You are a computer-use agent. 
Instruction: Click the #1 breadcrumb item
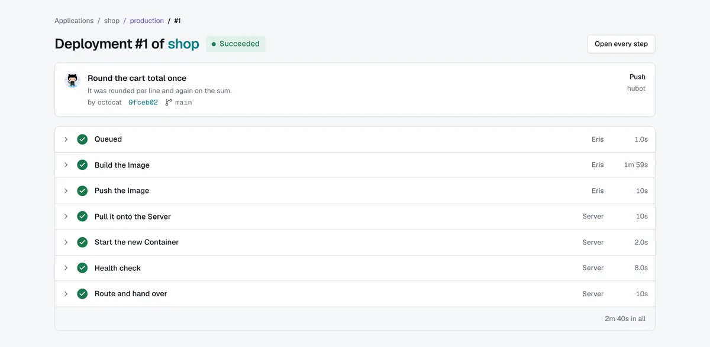177,21
